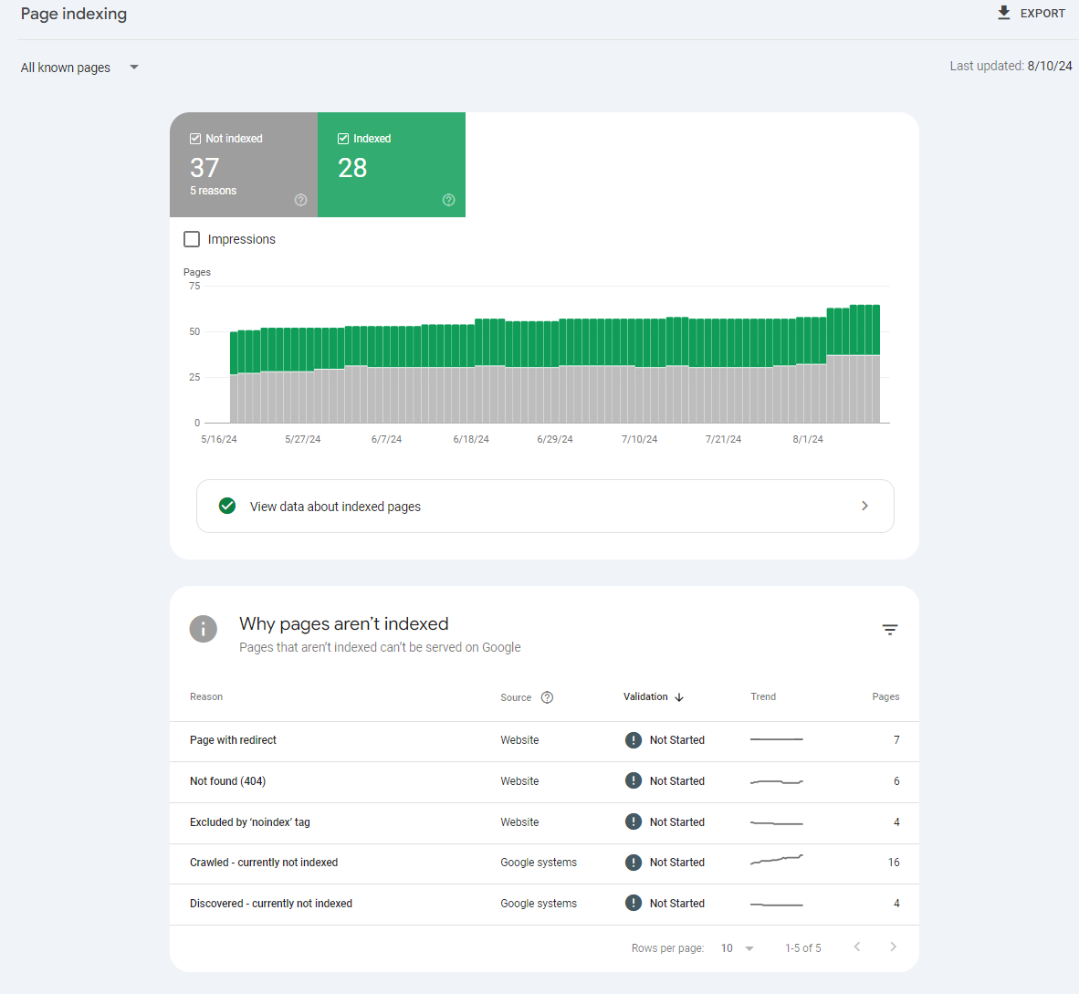Click the 5/16/24 date label on chart
The height and width of the screenshot is (994, 1079).
219,439
